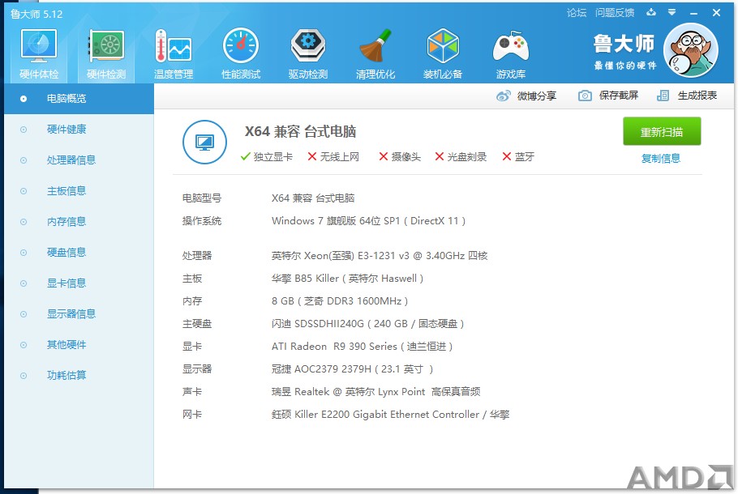Screen dimensions: 738x494
Task: Select 电脑概览 sidebar item
Action: (x=79, y=99)
